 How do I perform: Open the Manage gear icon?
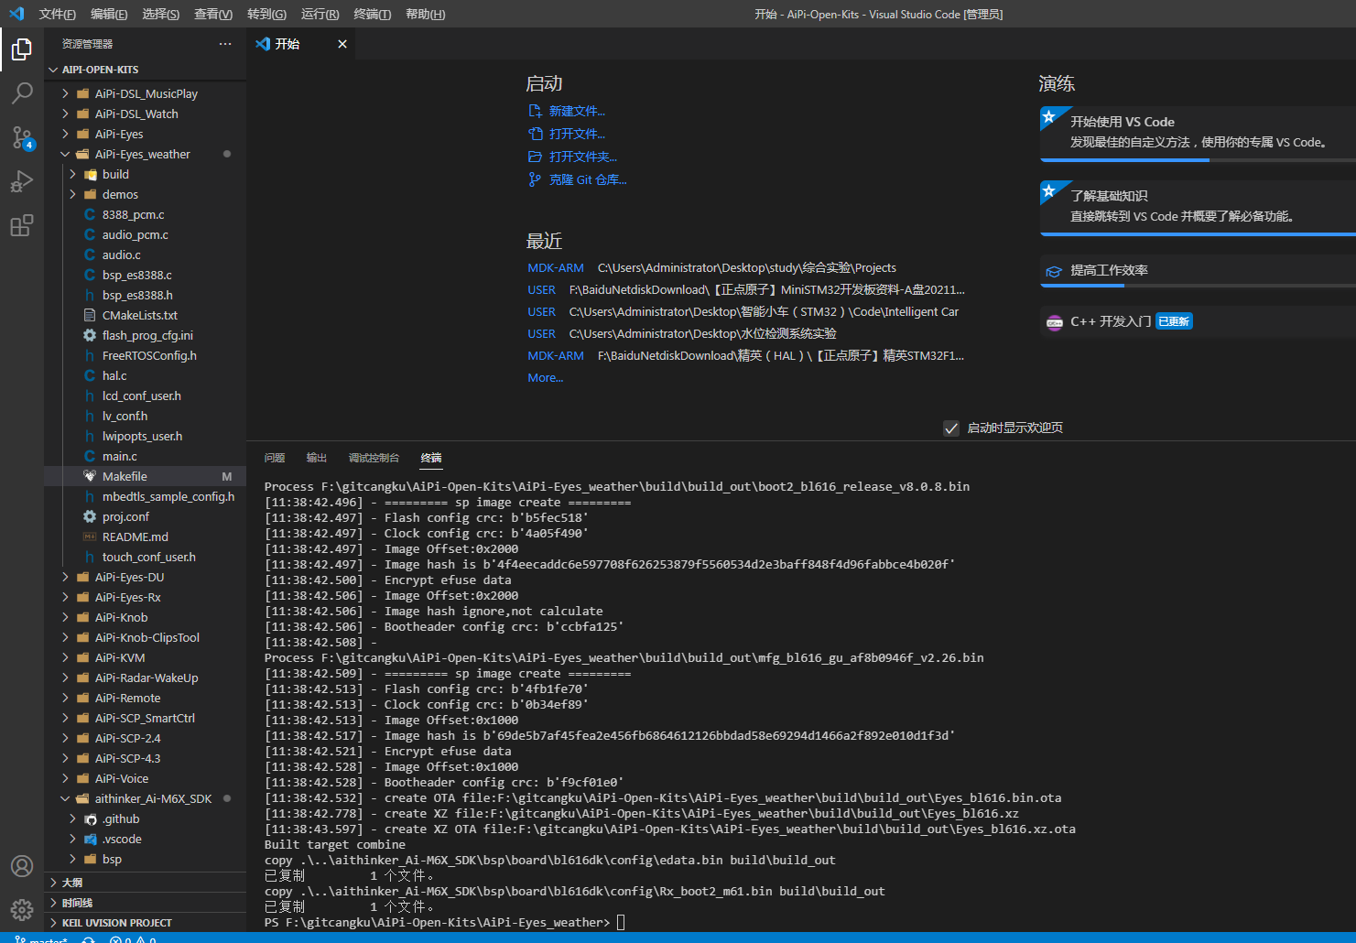[22, 910]
